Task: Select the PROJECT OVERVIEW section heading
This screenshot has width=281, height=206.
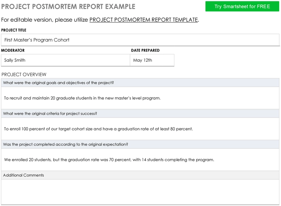Action: pyautogui.click(x=24, y=74)
